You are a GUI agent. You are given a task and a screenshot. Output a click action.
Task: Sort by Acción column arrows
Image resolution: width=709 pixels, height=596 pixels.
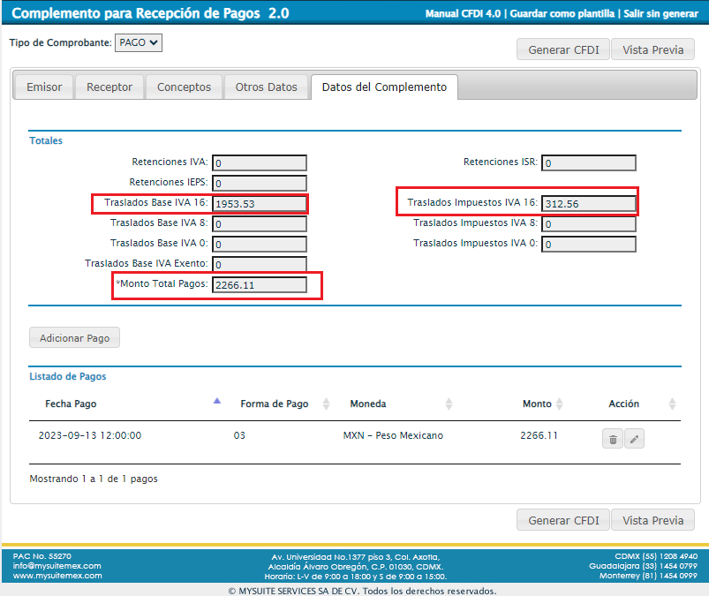[672, 404]
